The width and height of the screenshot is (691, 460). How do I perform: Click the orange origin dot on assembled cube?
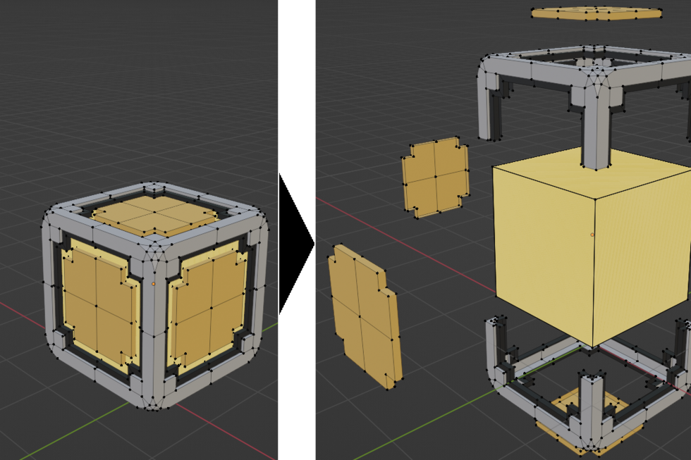tap(154, 284)
